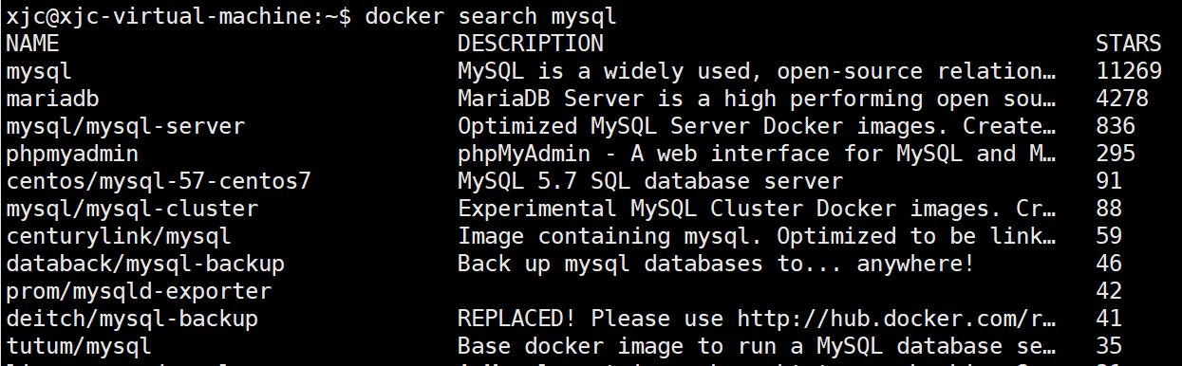Click the 11269 stars value
The height and width of the screenshot is (366, 1182).
[1128, 71]
